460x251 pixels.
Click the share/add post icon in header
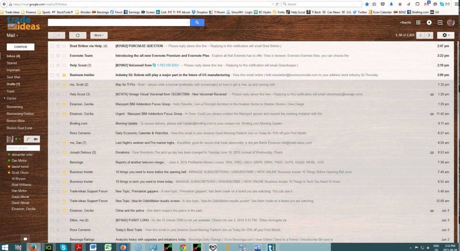(440, 22)
